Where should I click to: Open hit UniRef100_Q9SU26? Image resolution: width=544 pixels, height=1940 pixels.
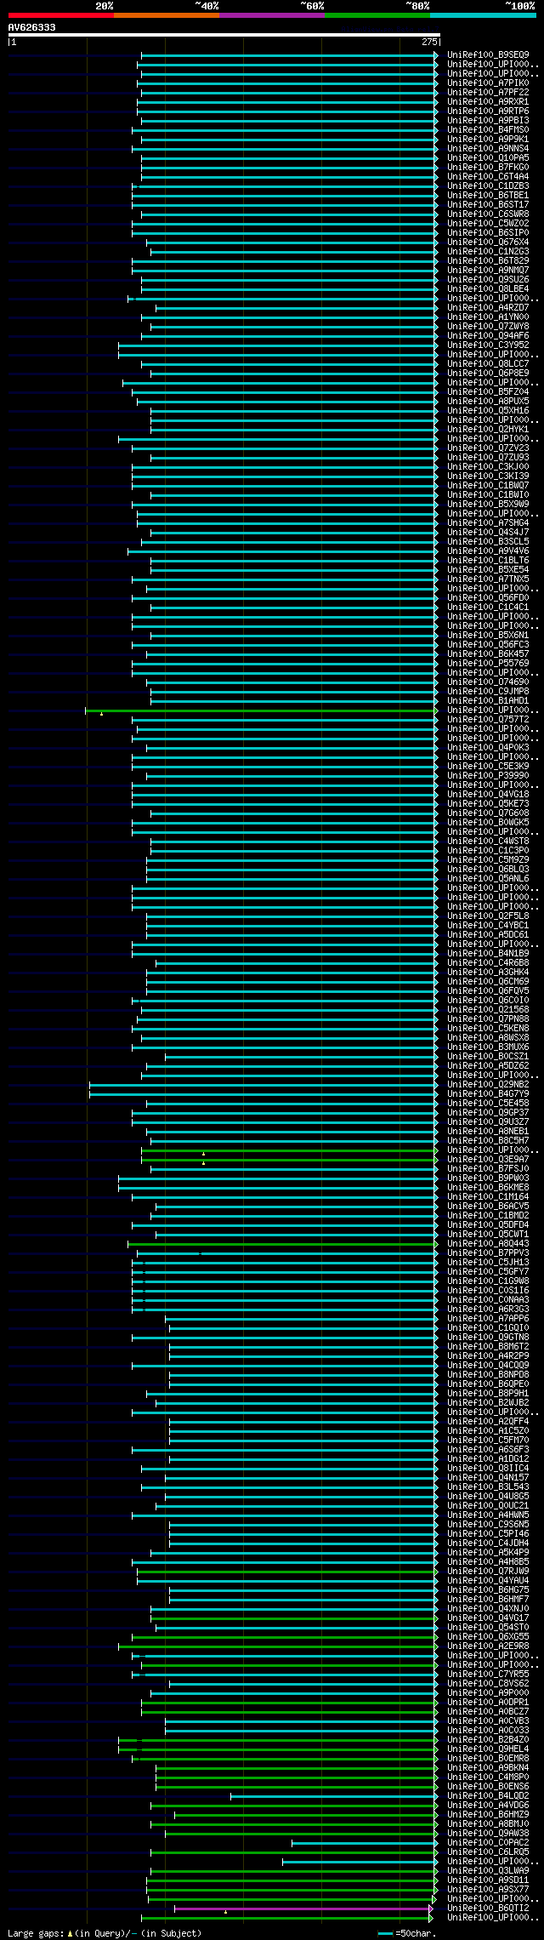(x=488, y=279)
